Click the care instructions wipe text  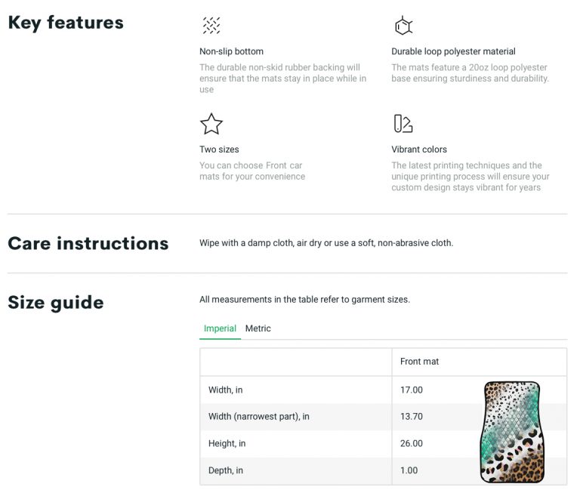coord(326,243)
